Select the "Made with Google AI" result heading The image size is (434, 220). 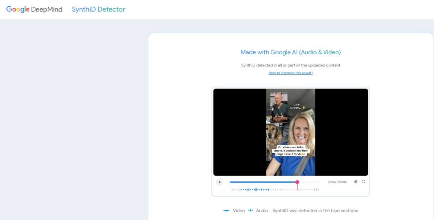(290, 52)
